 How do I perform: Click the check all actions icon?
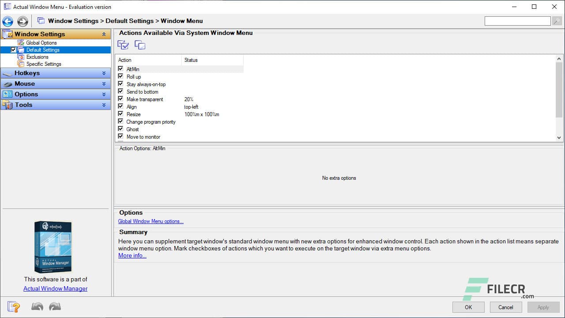point(123,45)
